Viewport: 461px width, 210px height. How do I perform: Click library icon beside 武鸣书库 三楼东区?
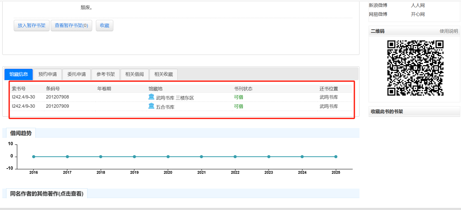point(151,97)
